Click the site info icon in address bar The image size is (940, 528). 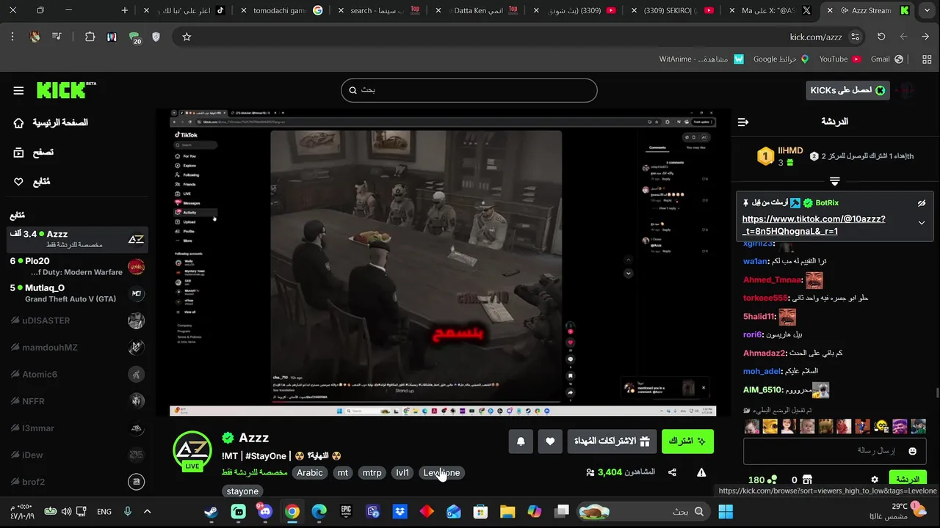coord(855,37)
